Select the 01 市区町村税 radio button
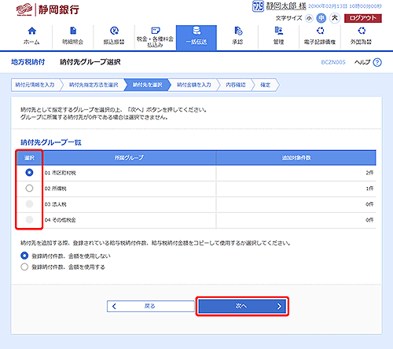 29,172
